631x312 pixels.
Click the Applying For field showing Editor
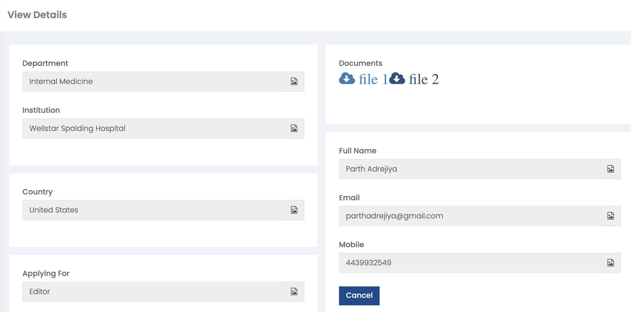(x=153, y=292)
